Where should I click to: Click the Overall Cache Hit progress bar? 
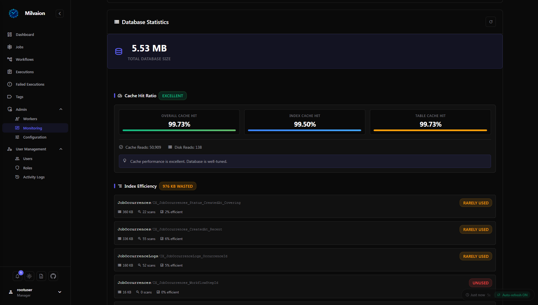click(x=179, y=130)
